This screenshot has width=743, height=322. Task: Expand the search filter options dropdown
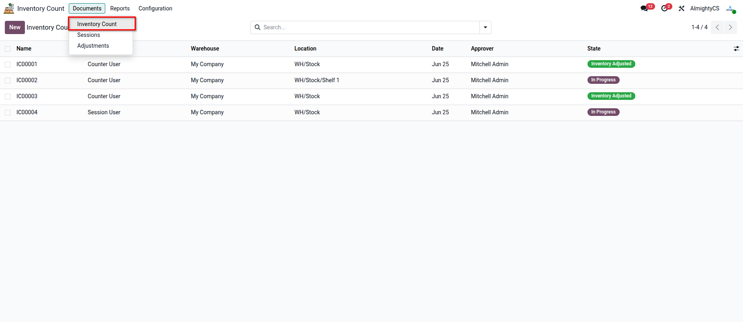(x=485, y=27)
